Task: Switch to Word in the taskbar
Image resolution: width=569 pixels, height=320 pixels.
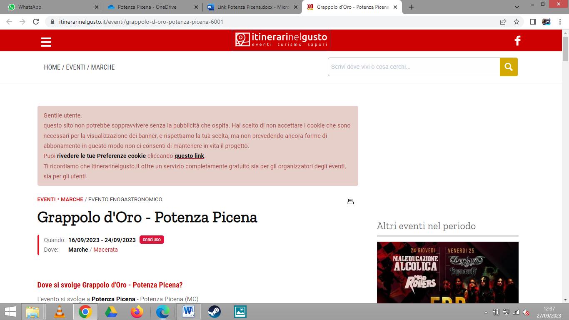Action: (x=188, y=312)
